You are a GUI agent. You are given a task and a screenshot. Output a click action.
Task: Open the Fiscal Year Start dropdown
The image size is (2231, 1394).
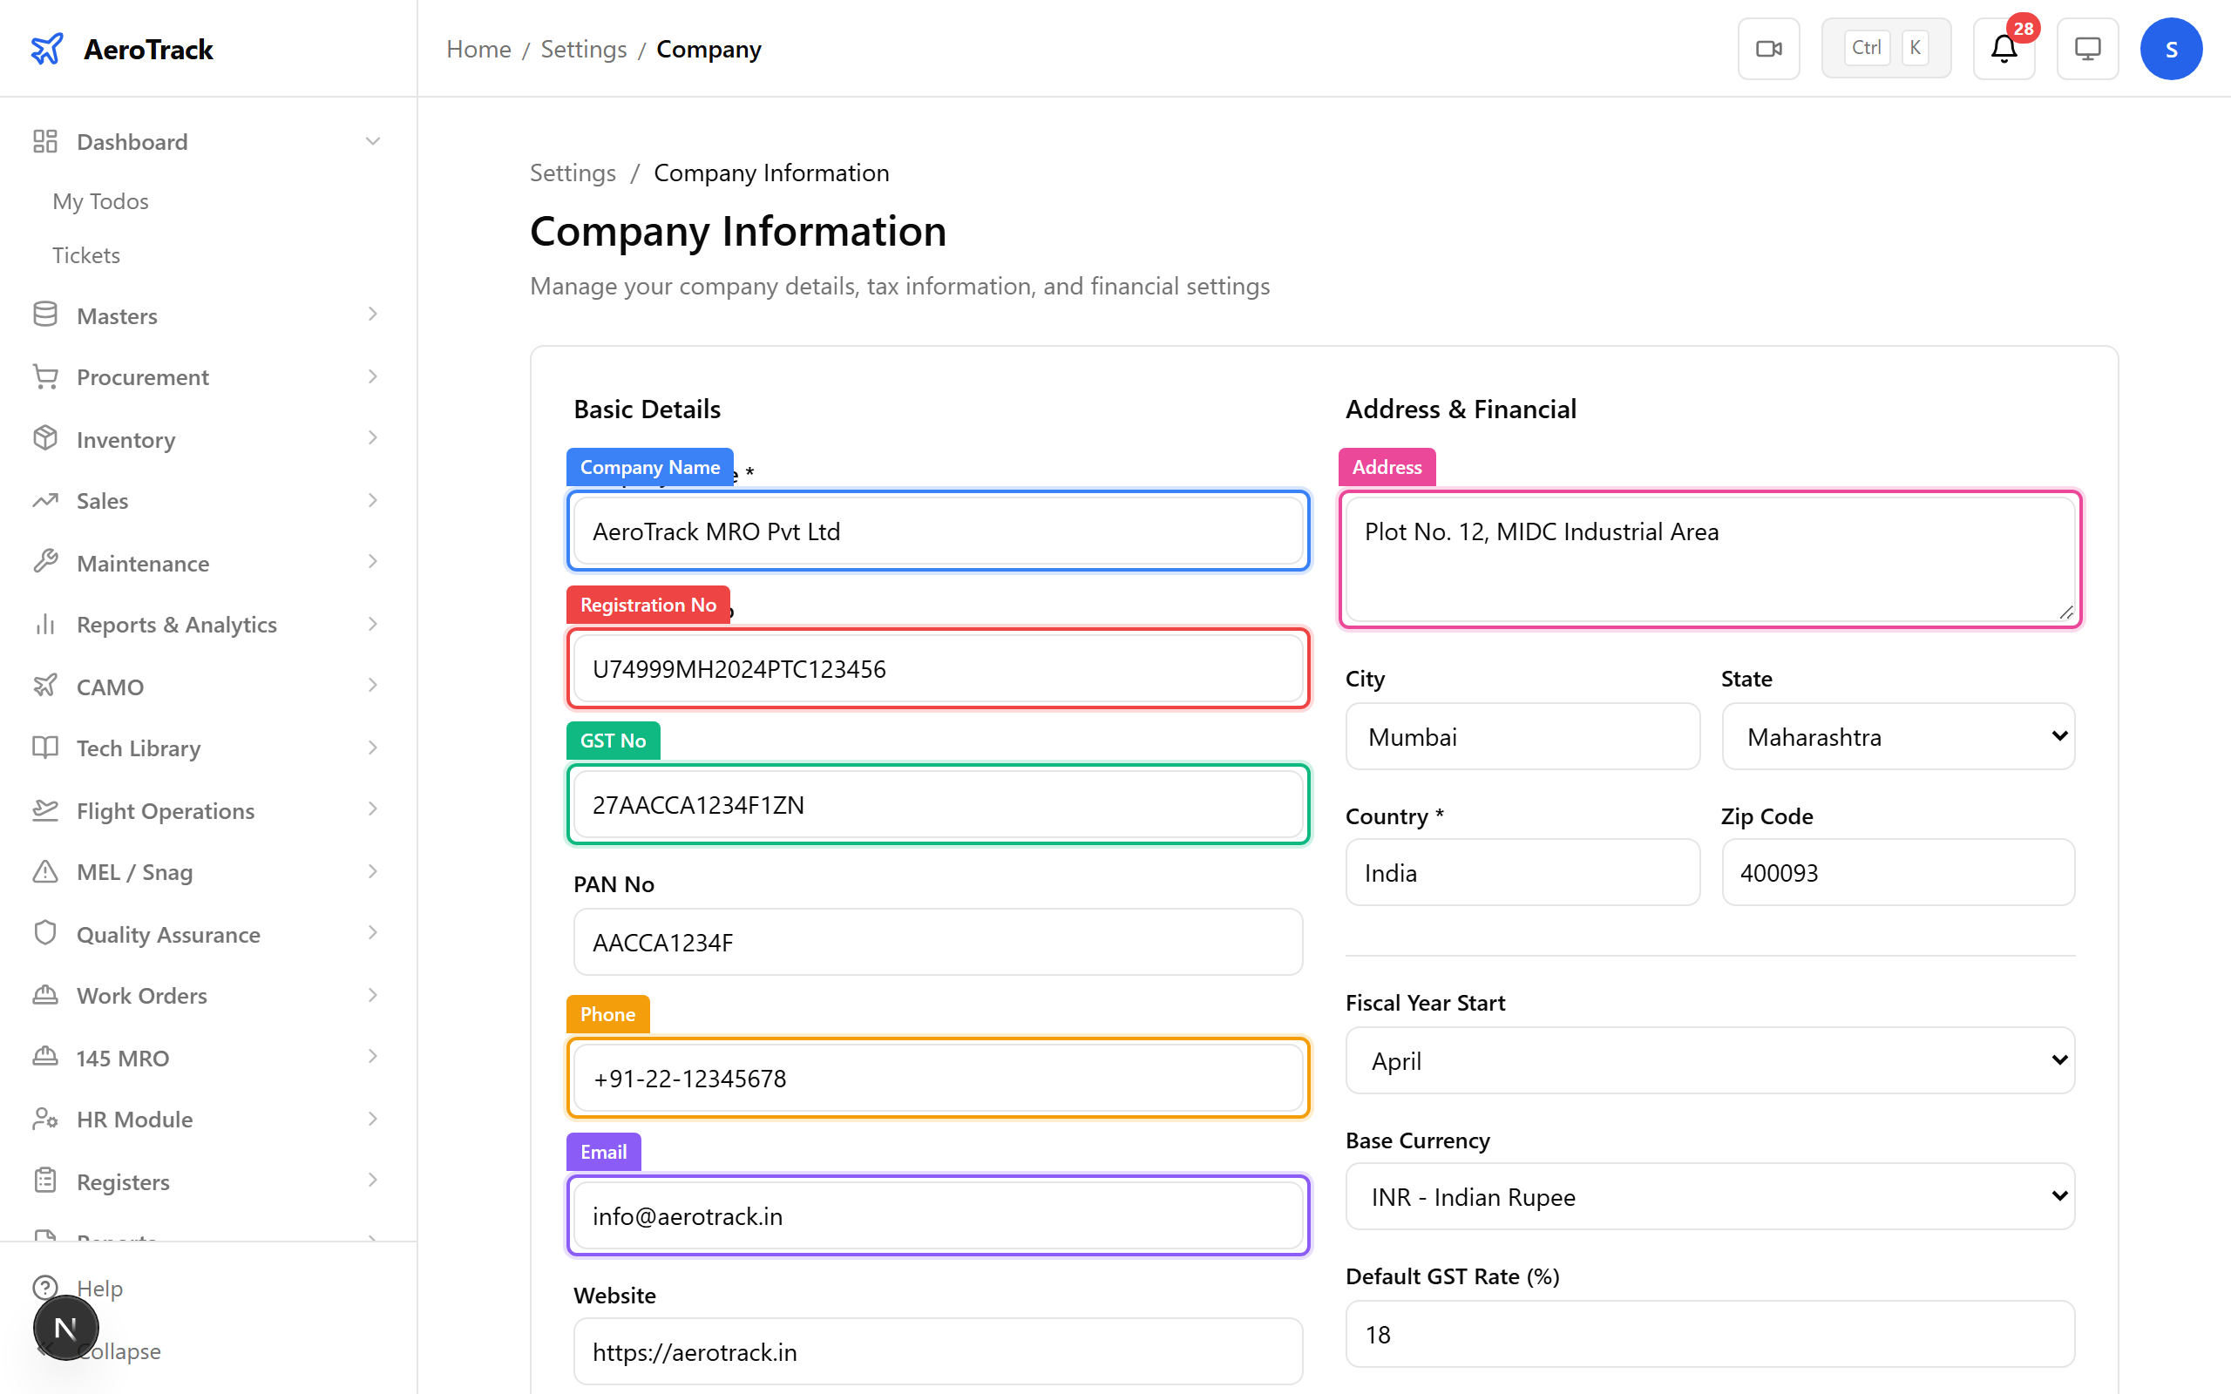coord(1709,1060)
